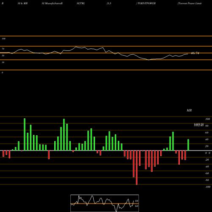Click the RSI axis label 100
Image resolution: width=212 pixels, height=212 pixels.
[3, 39]
